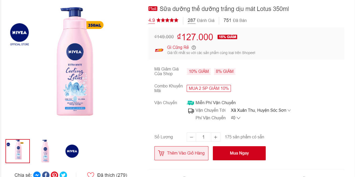355x177 pixels.
Task: Decrease quantity with the minus button
Action: (x=191, y=137)
